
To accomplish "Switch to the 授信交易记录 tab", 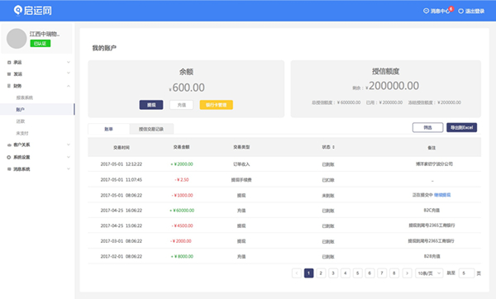I will [x=151, y=129].
